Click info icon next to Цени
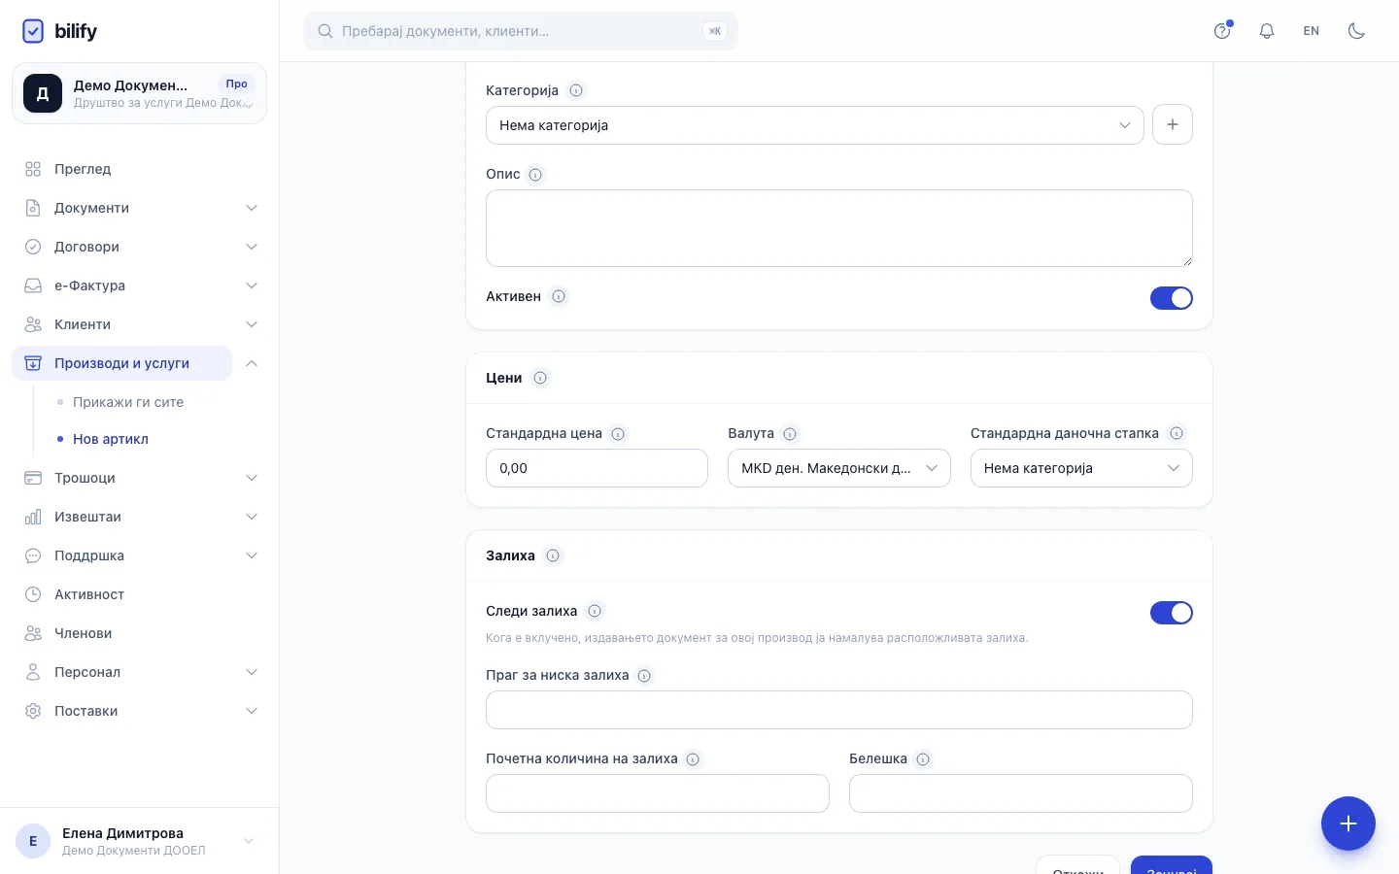 point(540,378)
